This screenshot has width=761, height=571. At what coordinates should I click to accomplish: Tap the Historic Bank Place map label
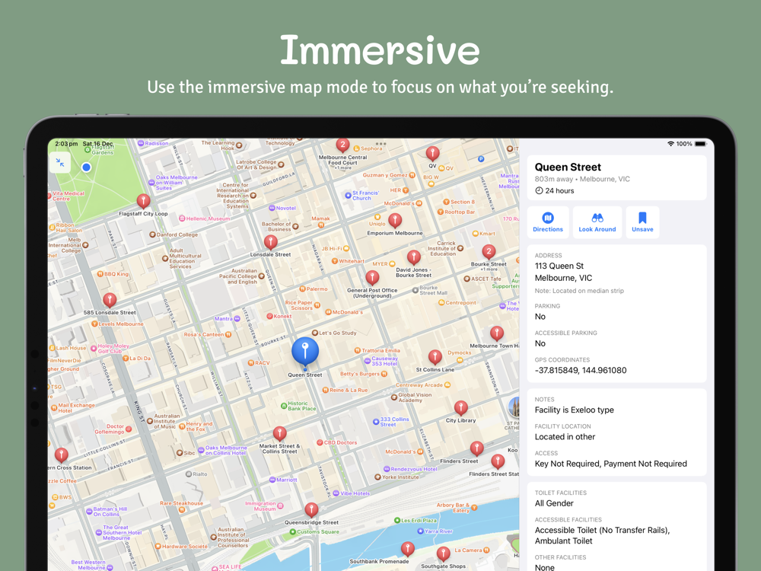[298, 406]
